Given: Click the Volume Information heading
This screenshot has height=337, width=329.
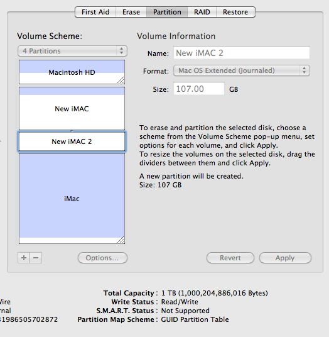Looking at the screenshot, I should [176, 36].
